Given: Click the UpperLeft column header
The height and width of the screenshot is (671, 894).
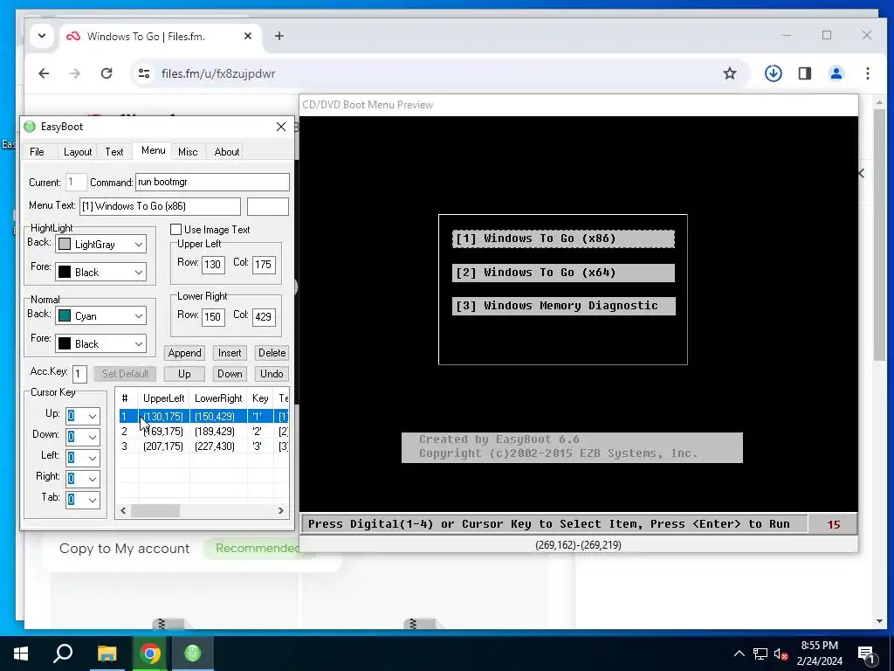Looking at the screenshot, I should click(163, 398).
